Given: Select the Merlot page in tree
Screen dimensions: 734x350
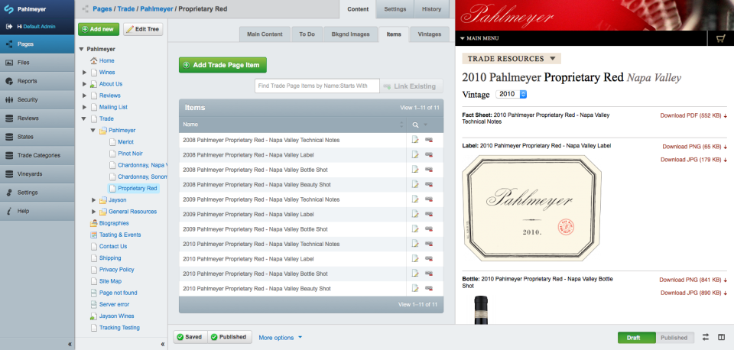Looking at the screenshot, I should click(x=125, y=142).
